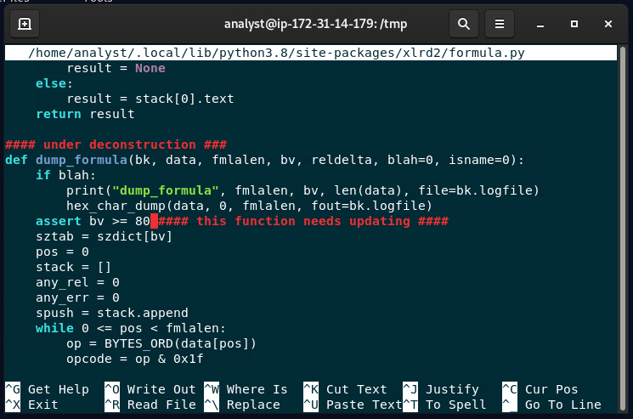
Task: Click the formula.py file path header
Action: click(276, 53)
